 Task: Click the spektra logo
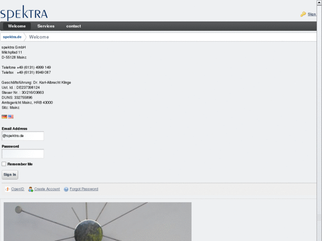(24, 13)
